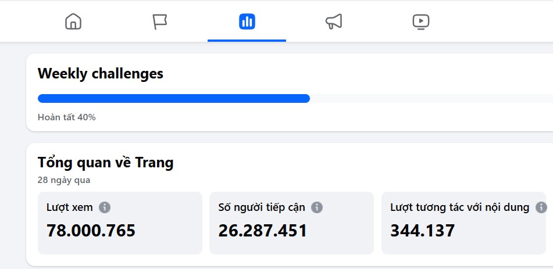Click the Weekly challenges progress bar
Image resolution: width=553 pixels, height=269 pixels.
click(173, 99)
